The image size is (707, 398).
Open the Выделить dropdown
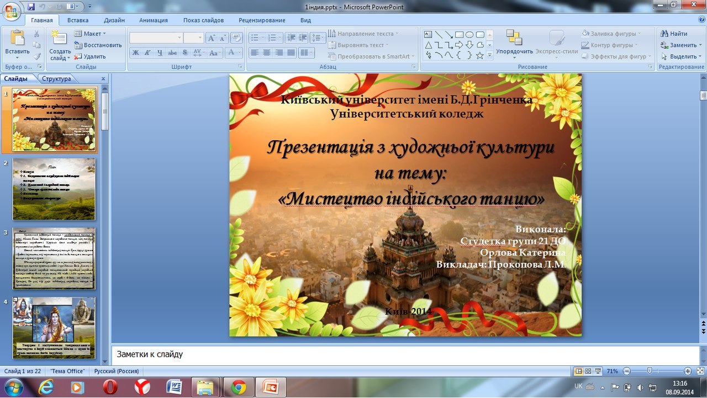point(681,56)
